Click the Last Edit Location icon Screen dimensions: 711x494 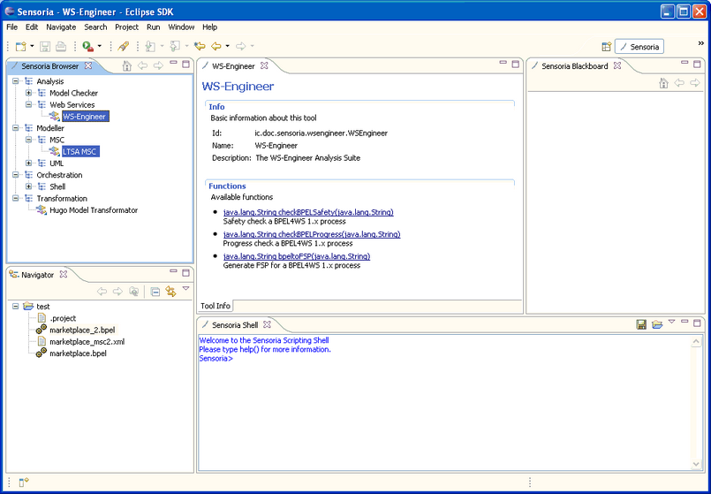tap(200, 46)
